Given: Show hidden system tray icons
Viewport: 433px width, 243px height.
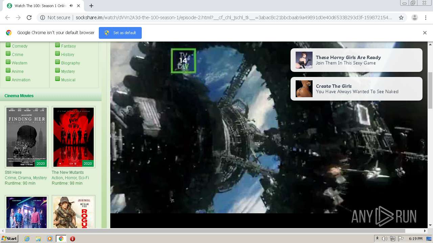Looking at the screenshot, I should pyautogui.click(x=377, y=239).
